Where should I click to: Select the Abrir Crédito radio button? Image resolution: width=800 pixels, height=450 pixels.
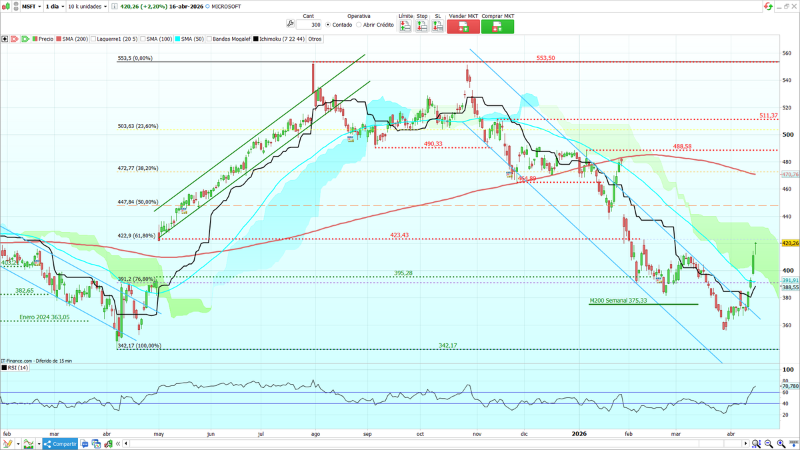359,25
